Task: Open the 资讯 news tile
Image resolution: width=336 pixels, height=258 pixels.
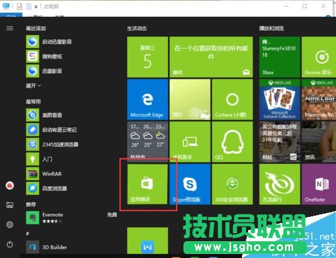Action: pos(319,142)
